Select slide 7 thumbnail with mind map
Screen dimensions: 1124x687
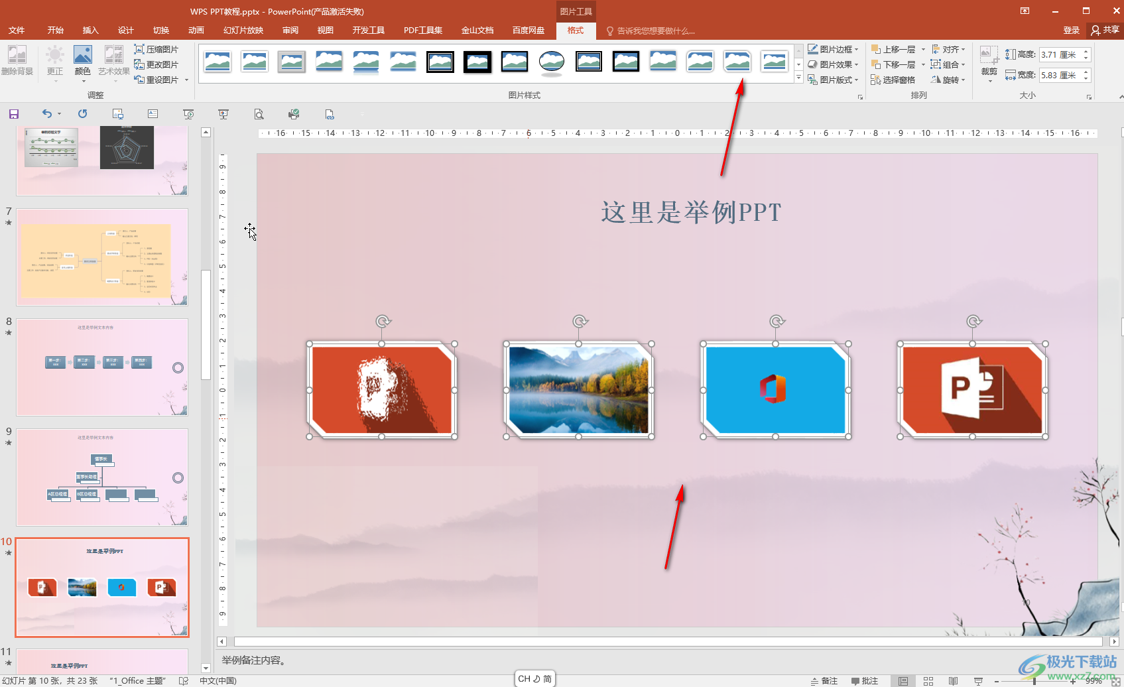pyautogui.click(x=102, y=257)
